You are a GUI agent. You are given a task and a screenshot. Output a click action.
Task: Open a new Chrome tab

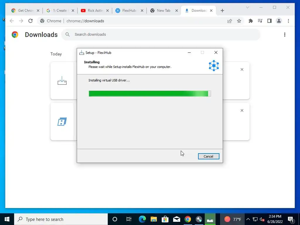[x=222, y=11]
